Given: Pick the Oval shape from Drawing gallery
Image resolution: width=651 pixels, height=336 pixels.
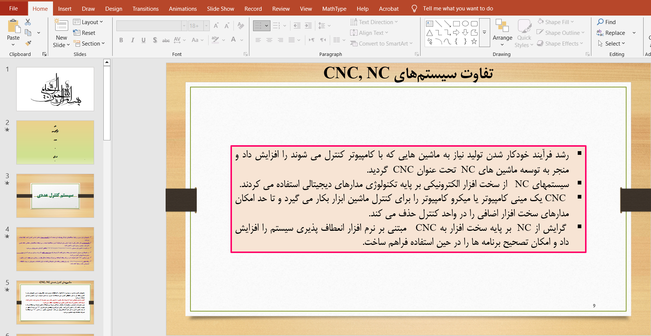Looking at the screenshot, I should [x=465, y=24].
